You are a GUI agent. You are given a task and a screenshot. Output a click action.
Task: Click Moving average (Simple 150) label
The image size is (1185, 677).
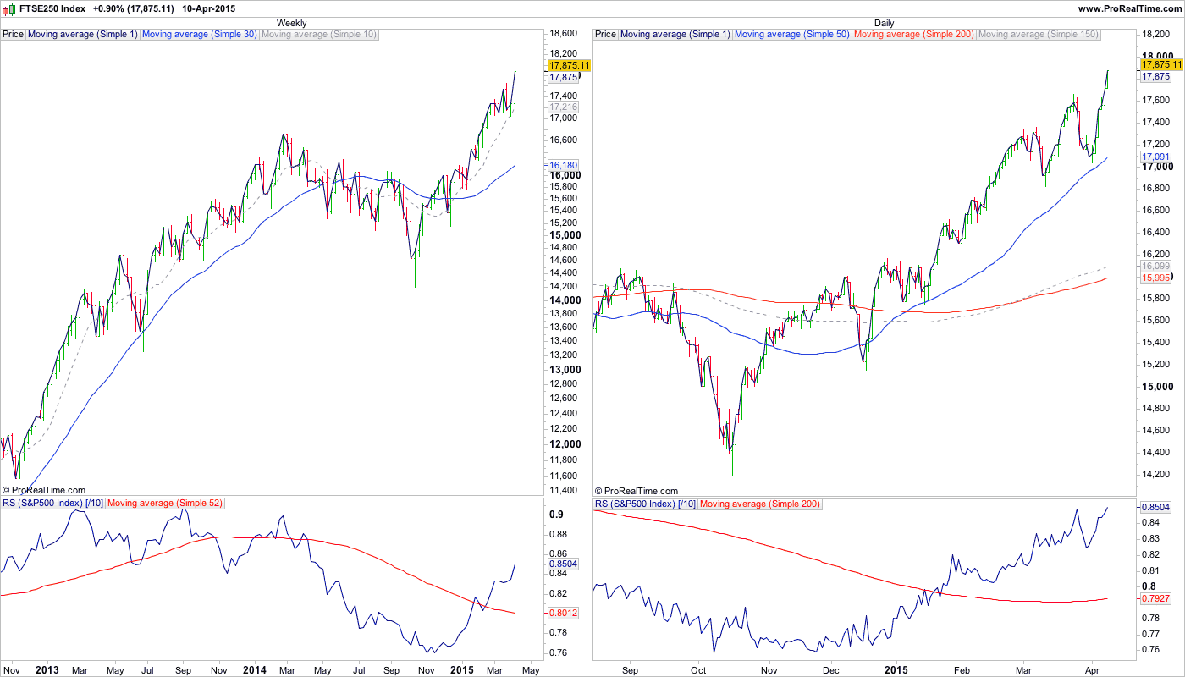coord(1039,35)
